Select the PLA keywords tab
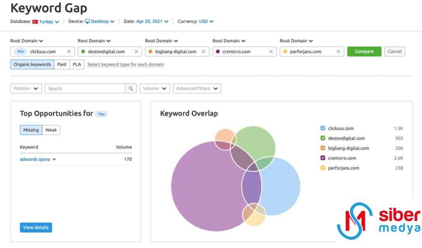Screen dimensions: 422x248 coord(77,65)
